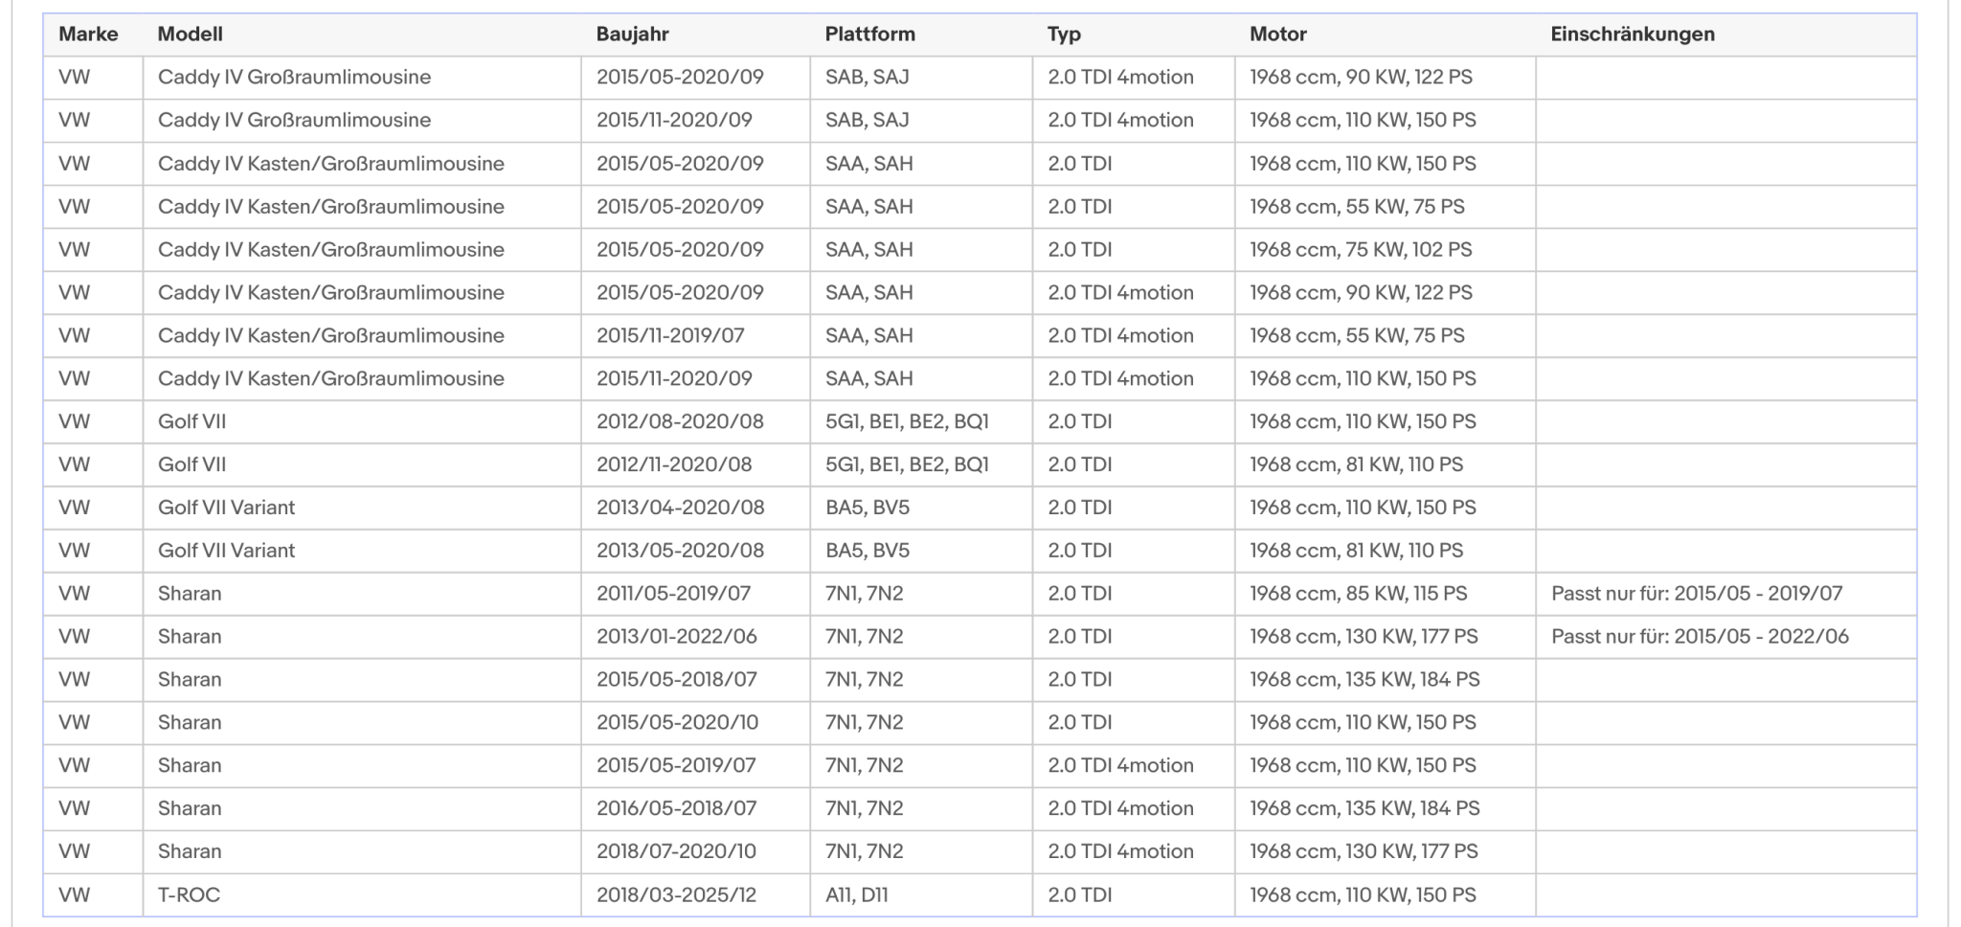The height and width of the screenshot is (927, 1961).
Task: Select the 1968 ccm, 75 KW, 102 PS cell
Action: coord(1385,249)
